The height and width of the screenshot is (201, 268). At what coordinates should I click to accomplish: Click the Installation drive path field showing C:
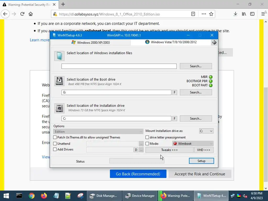(x=116, y=119)
